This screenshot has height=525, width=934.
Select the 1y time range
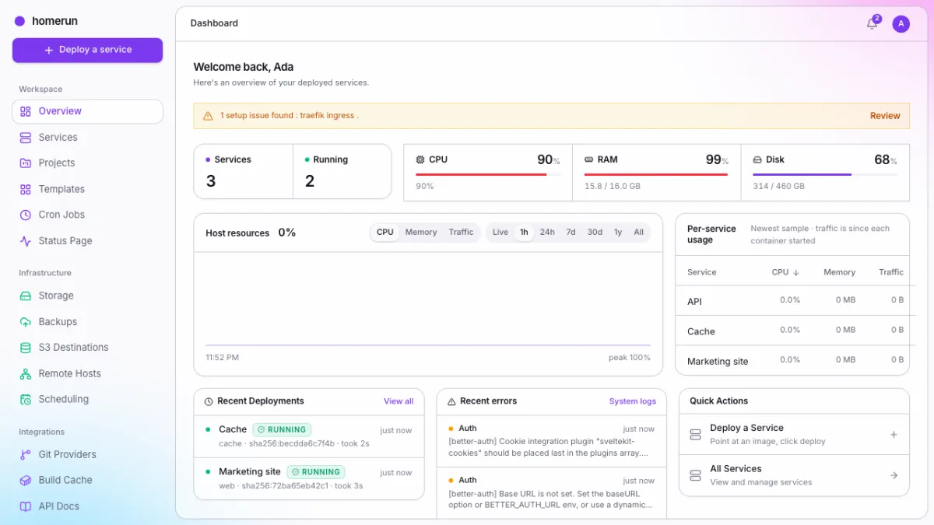tap(618, 233)
